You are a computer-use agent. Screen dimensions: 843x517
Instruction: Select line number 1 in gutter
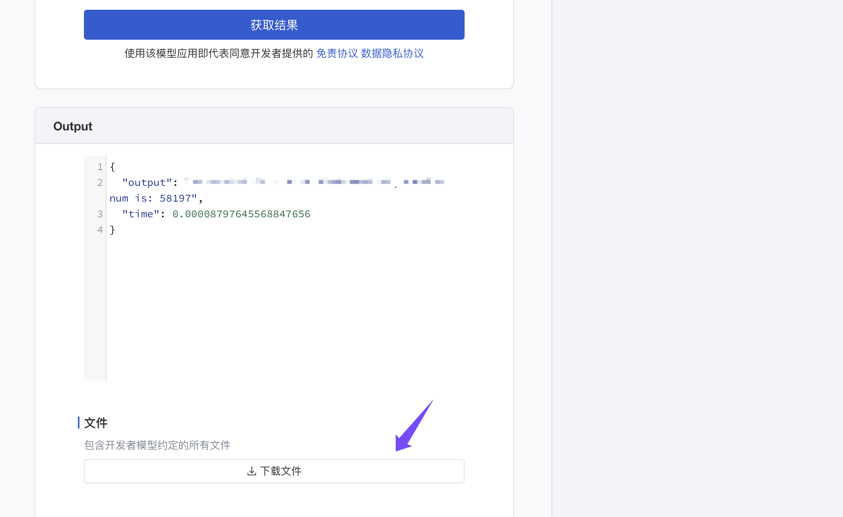(x=100, y=167)
